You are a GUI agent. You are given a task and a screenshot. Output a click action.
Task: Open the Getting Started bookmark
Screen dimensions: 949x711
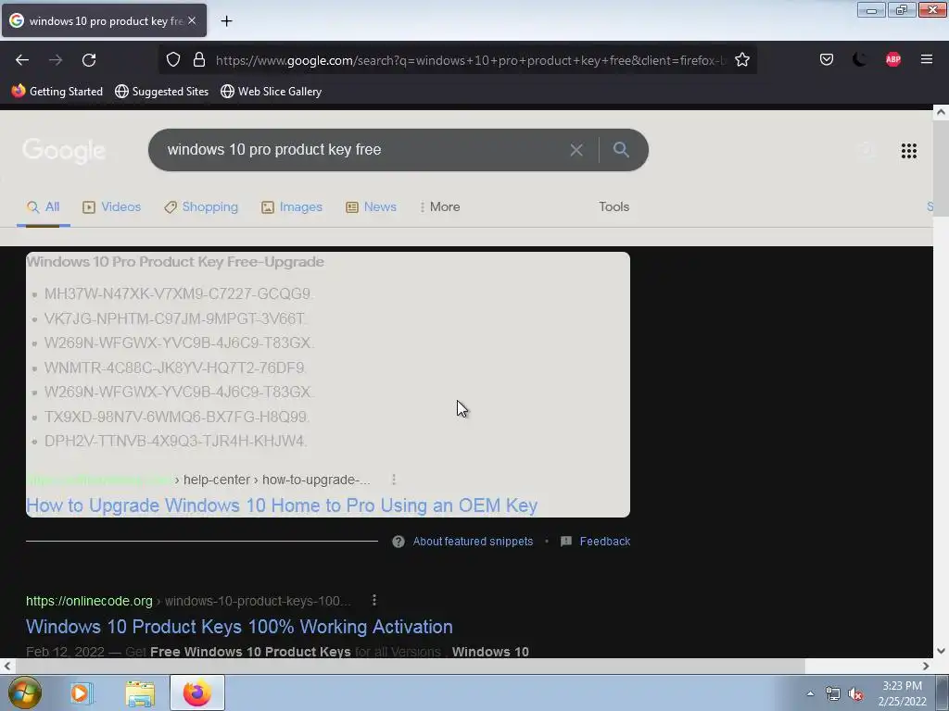click(x=57, y=92)
